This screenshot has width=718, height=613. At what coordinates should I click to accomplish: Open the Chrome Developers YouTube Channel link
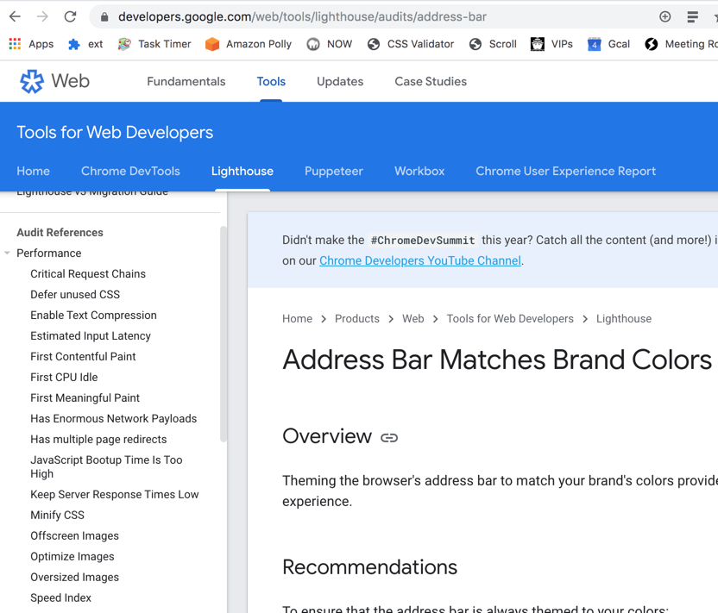420,260
